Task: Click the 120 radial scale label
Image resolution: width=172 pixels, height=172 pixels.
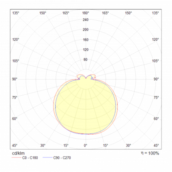Action: click(86, 49)
